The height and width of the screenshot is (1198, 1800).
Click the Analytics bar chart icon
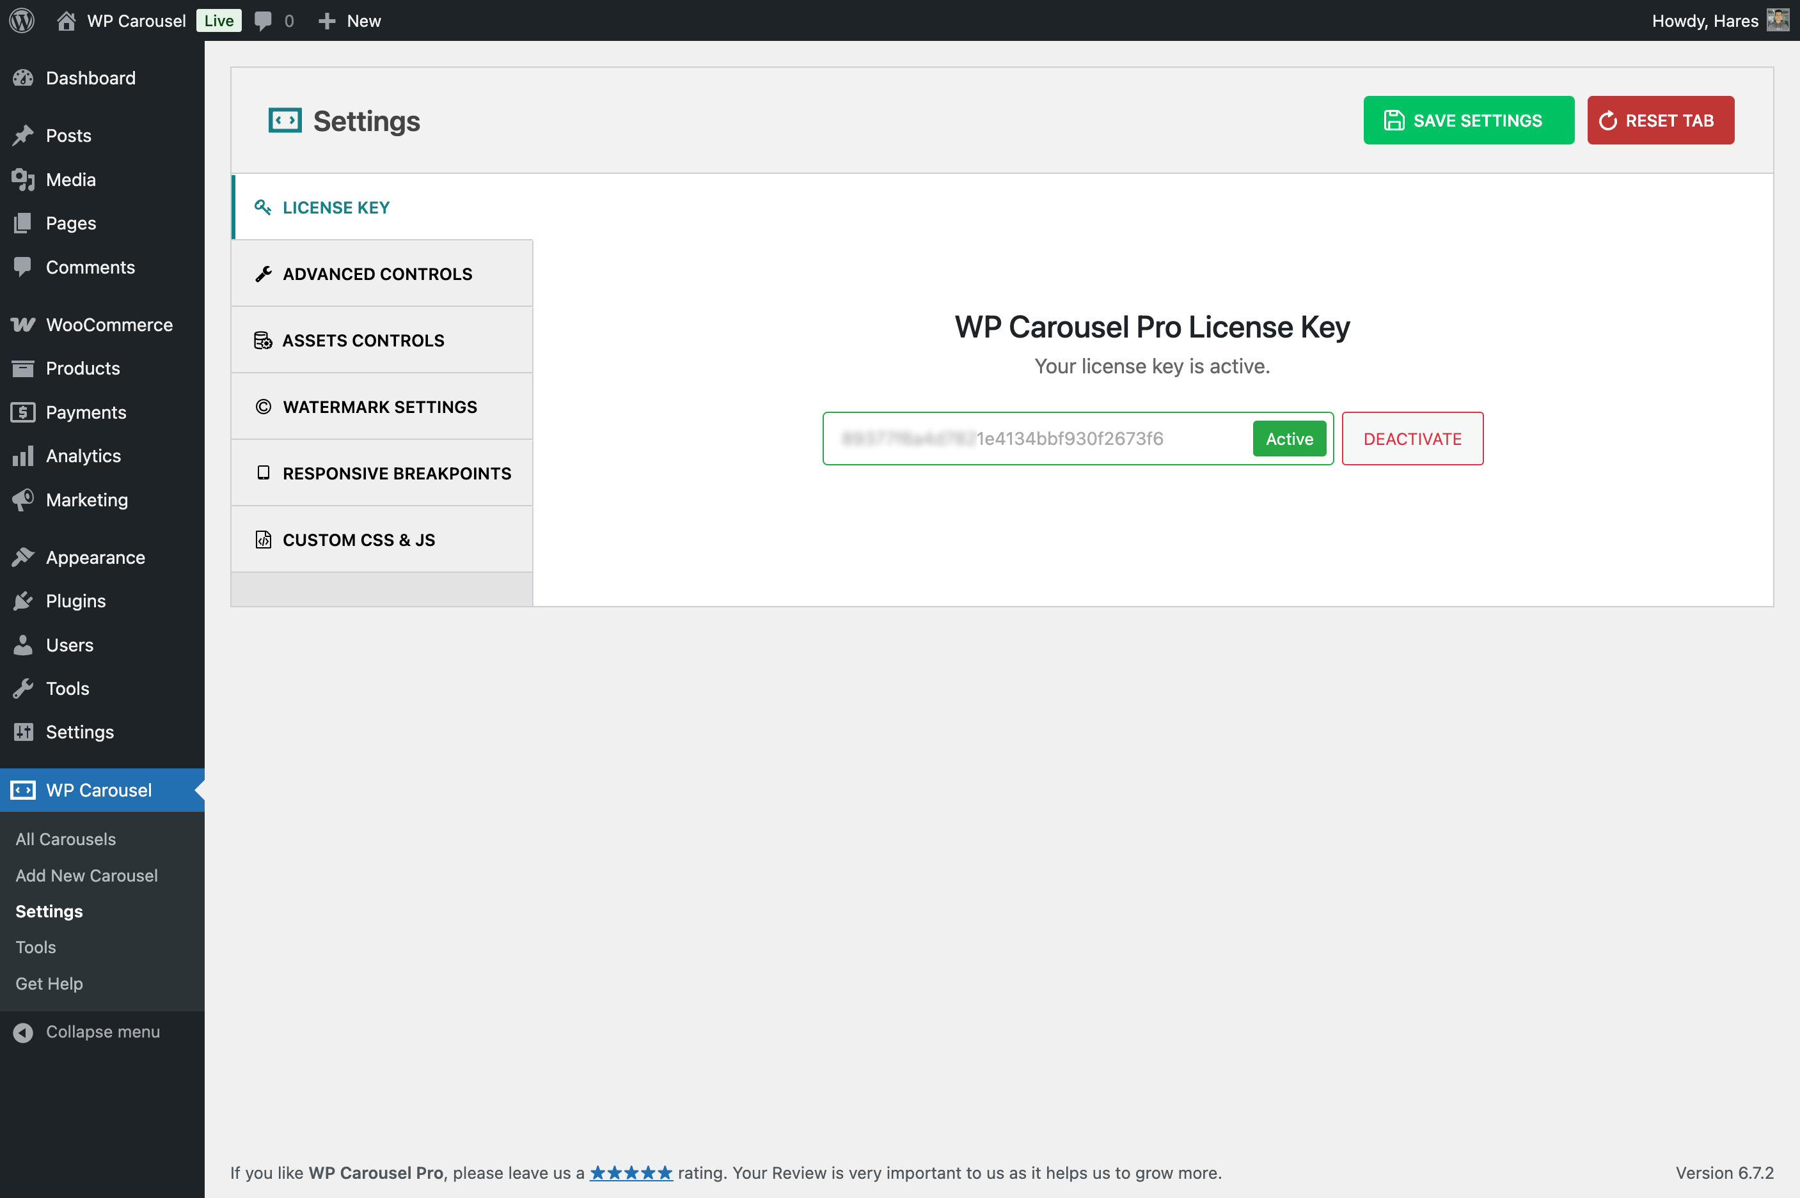(23, 456)
